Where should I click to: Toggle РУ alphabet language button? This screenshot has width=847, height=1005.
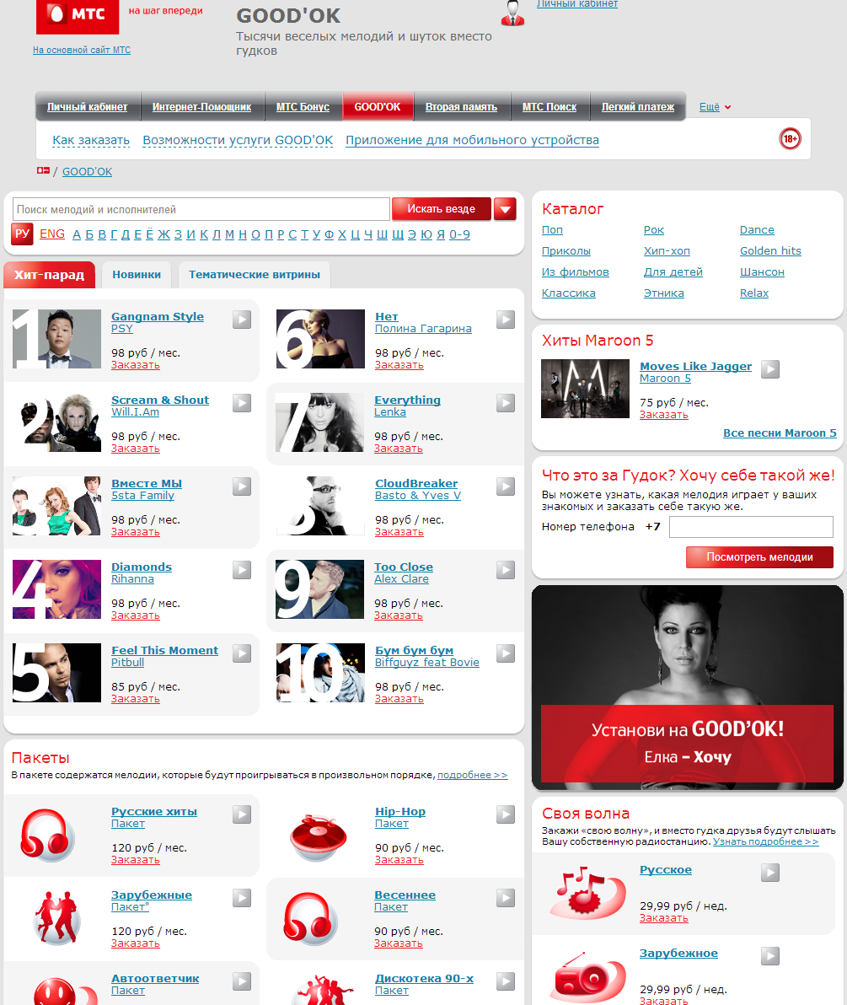coord(22,234)
